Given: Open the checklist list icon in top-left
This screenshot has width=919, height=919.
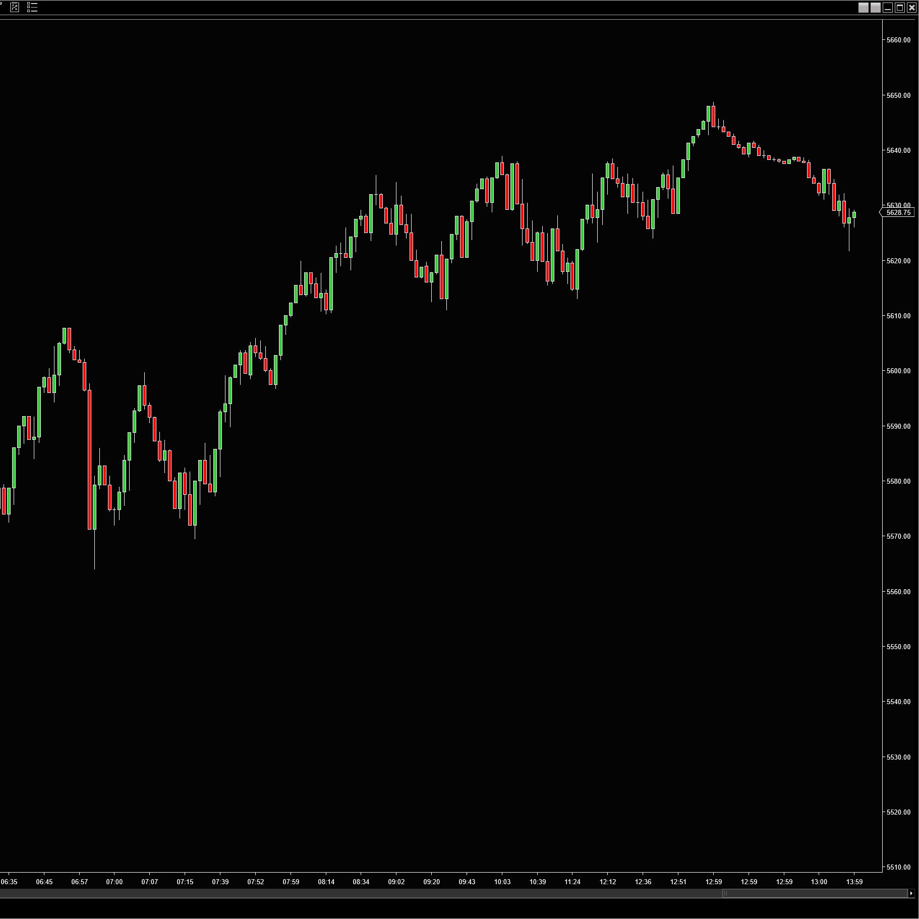Looking at the screenshot, I should point(32,7).
